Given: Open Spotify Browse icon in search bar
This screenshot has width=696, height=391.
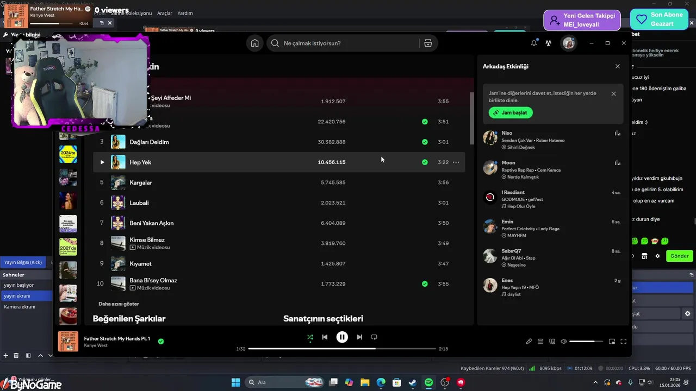Looking at the screenshot, I should pyautogui.click(x=428, y=43).
